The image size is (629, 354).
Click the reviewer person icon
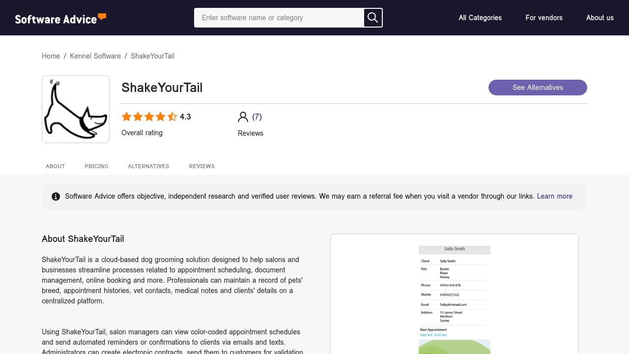tap(243, 117)
